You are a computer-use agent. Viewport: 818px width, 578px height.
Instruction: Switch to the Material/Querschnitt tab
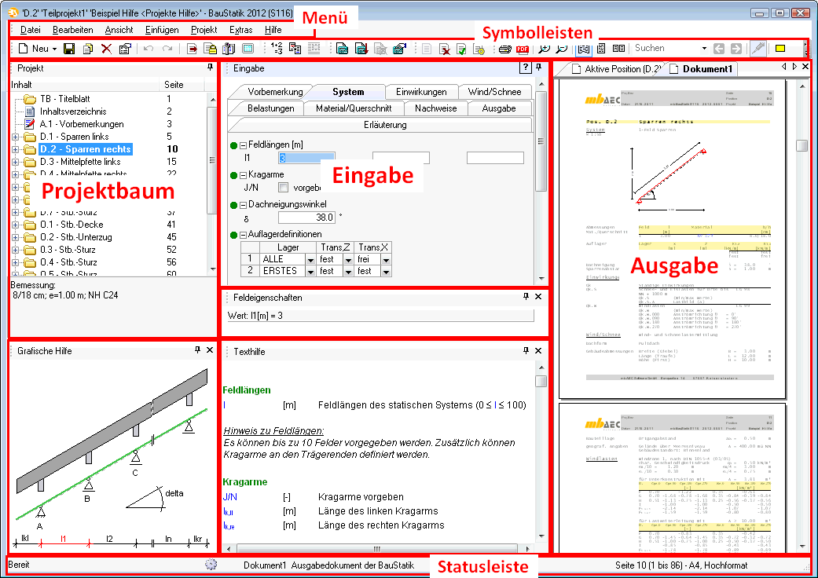(354, 108)
